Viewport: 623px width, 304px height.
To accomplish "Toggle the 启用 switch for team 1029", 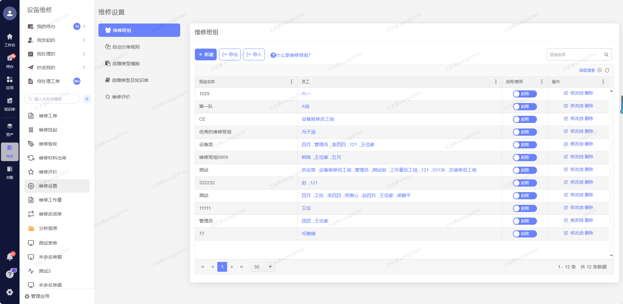I will [x=525, y=94].
